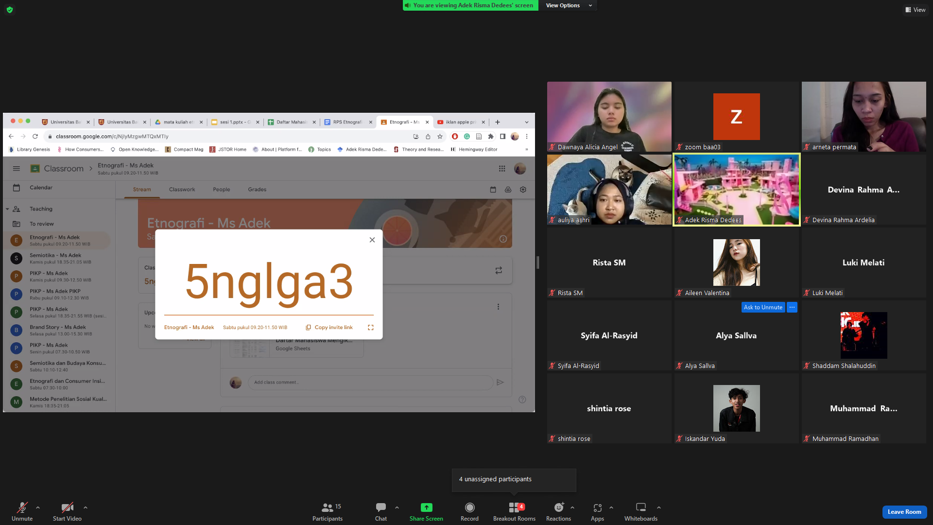The image size is (933, 525).
Task: Open class settings gear icon
Action: [523, 190]
